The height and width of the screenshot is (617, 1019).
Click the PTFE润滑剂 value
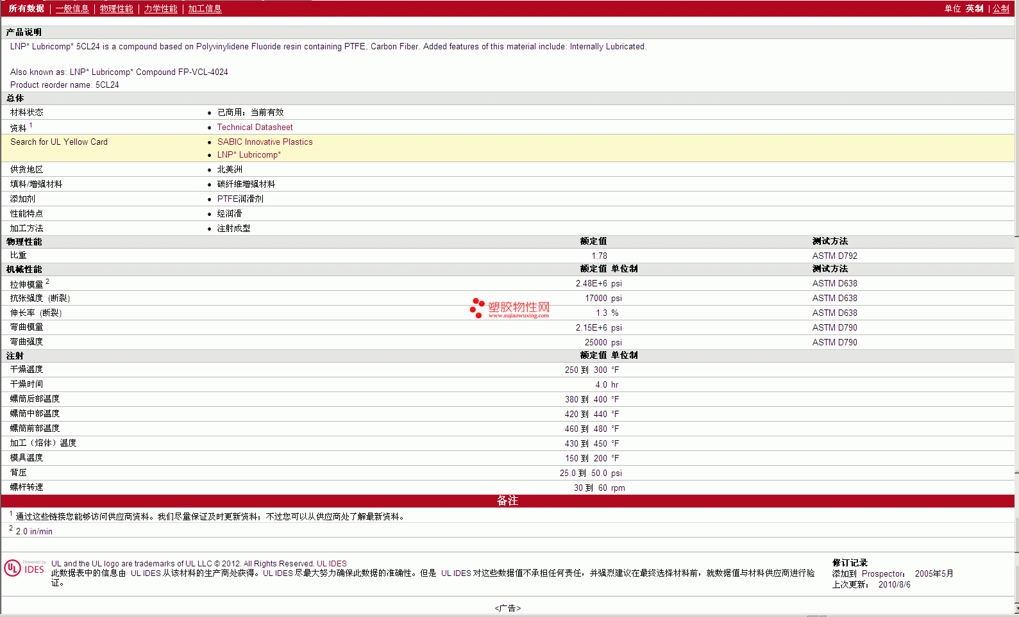coord(240,199)
